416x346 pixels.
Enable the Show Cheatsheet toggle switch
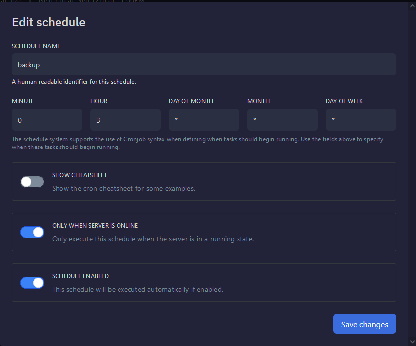[x=32, y=182]
